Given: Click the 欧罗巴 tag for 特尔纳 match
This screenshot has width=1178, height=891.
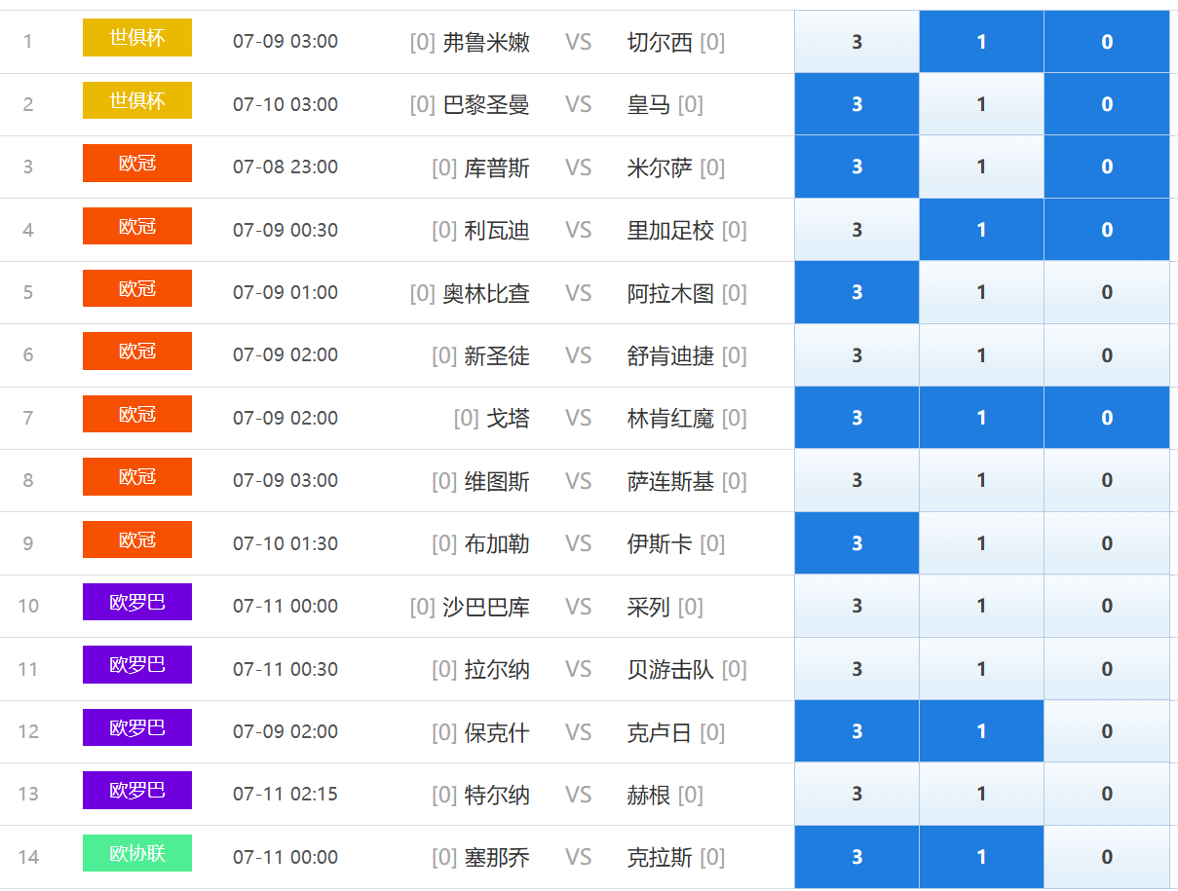Looking at the screenshot, I should [137, 790].
